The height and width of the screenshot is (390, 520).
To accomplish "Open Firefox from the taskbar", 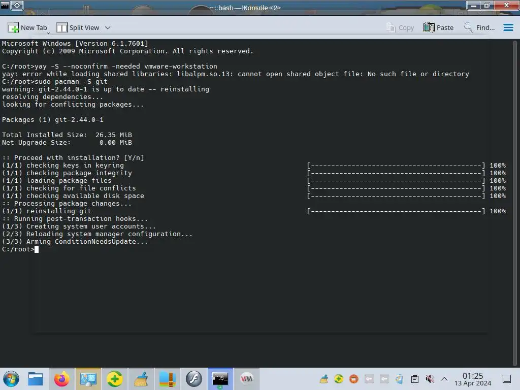I will 61,379.
